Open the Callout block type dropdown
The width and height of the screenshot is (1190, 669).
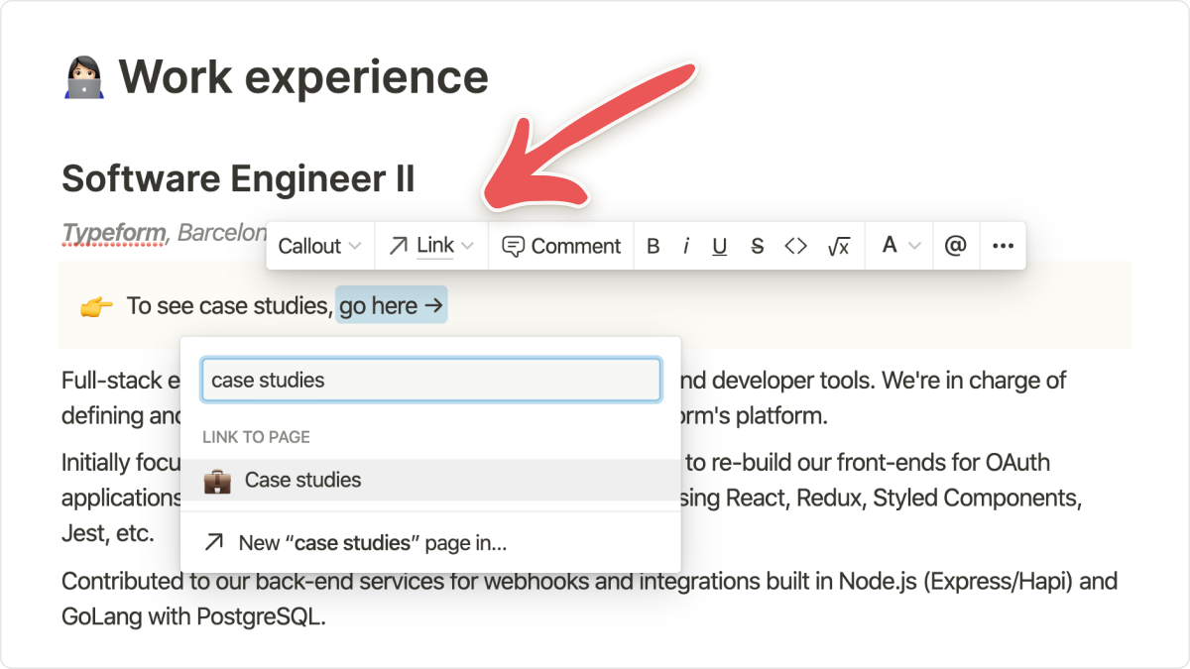point(319,246)
